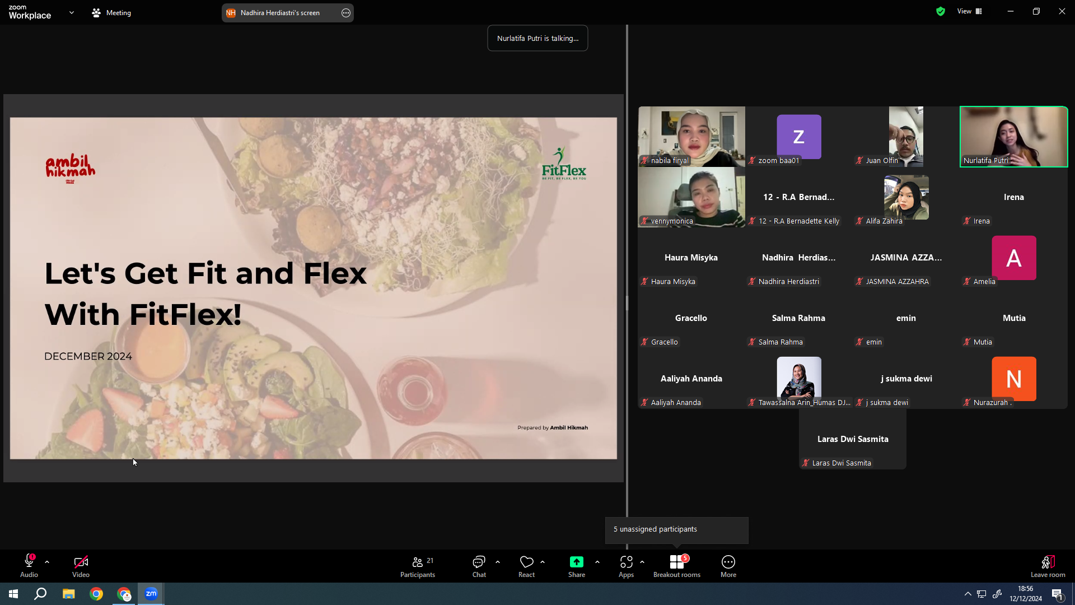Open the More options menu
The width and height of the screenshot is (1075, 605).
pos(728,566)
